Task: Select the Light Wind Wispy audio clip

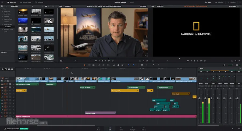Action: (x=100, y=113)
